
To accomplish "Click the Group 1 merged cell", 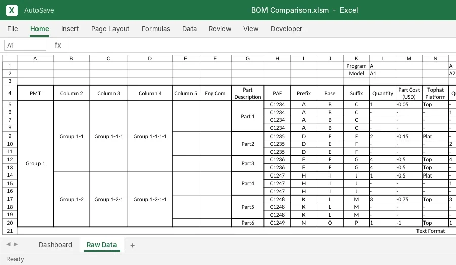I will 35,163.
